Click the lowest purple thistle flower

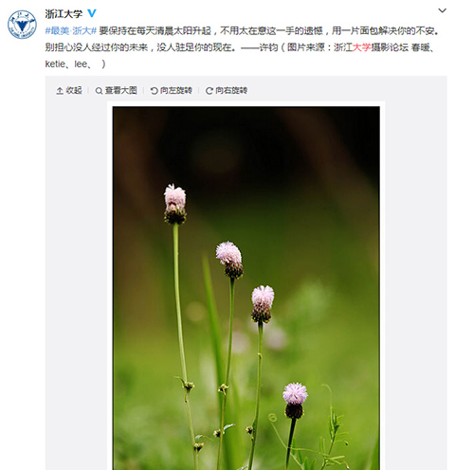[x=295, y=400]
